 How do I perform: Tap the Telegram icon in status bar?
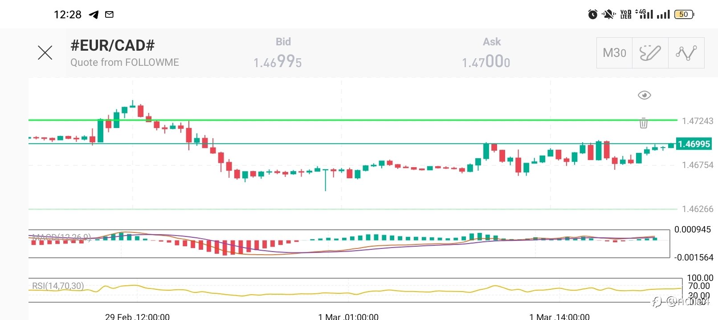point(94,15)
